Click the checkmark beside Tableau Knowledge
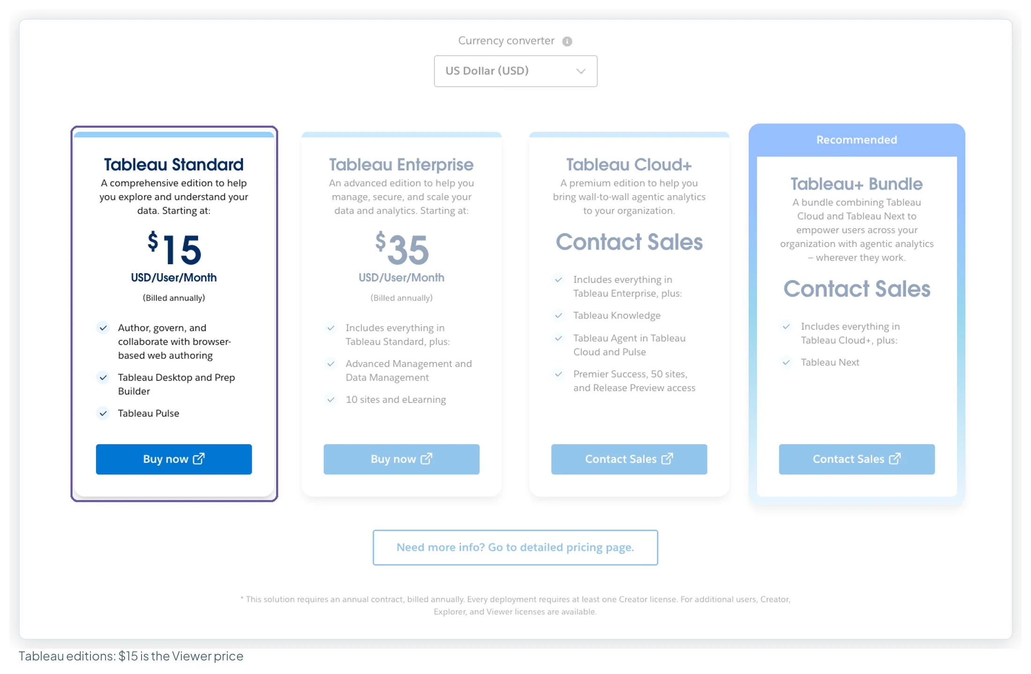Image resolution: width=1031 pixels, height=674 pixels. coord(559,315)
